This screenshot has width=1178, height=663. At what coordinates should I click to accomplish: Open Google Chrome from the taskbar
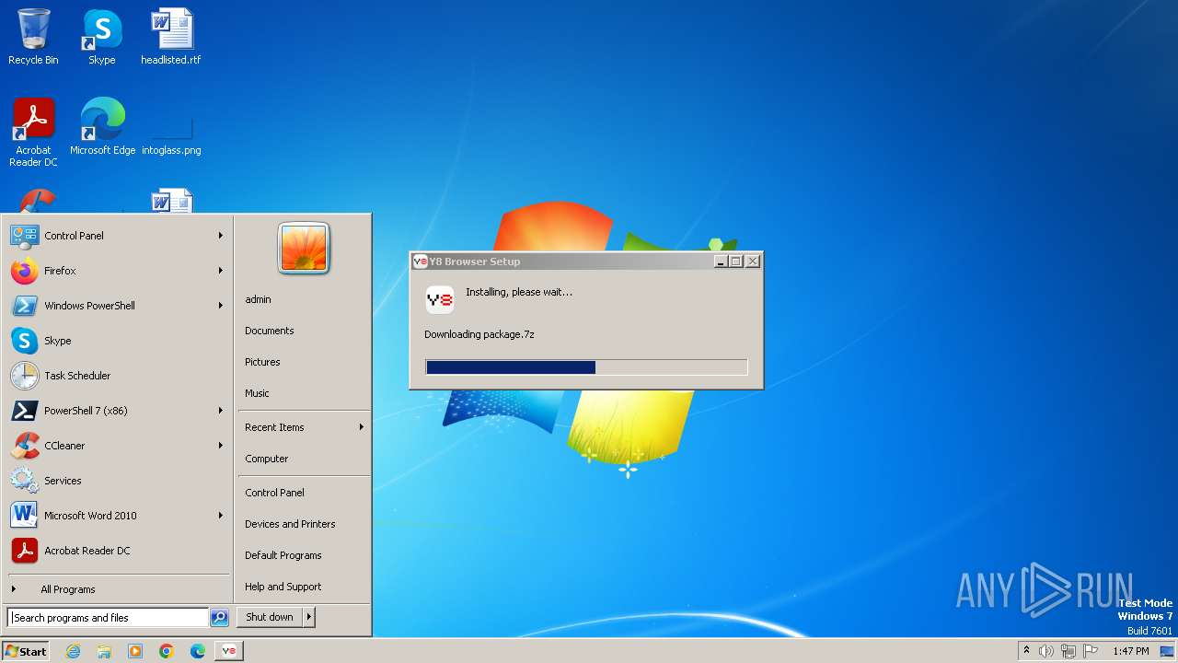coord(167,651)
